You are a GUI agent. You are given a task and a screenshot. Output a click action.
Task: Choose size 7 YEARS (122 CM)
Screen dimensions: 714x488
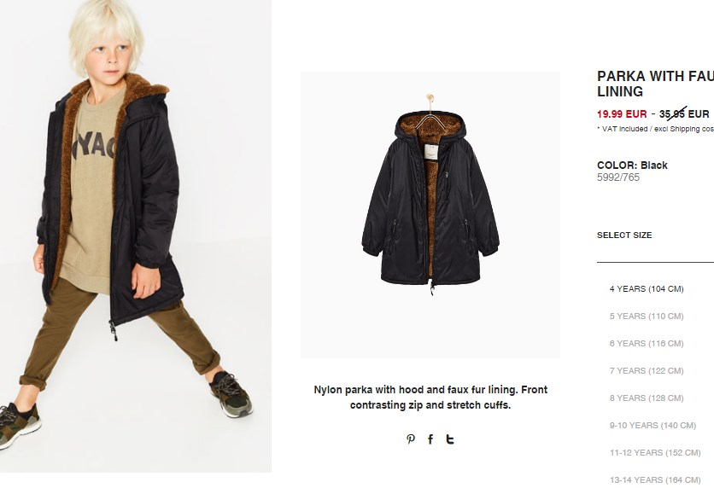coord(647,370)
